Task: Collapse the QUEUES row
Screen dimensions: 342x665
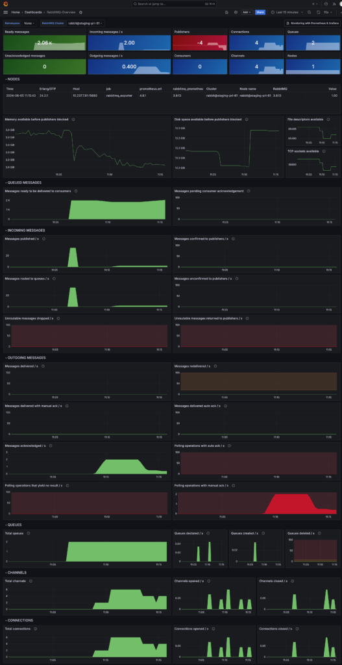Action: click(13, 525)
